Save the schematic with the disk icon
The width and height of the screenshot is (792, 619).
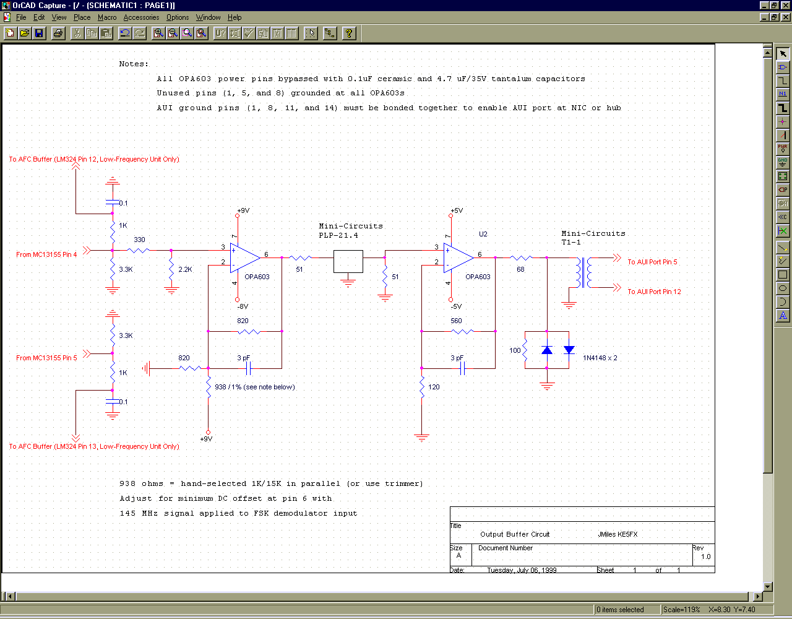39,33
